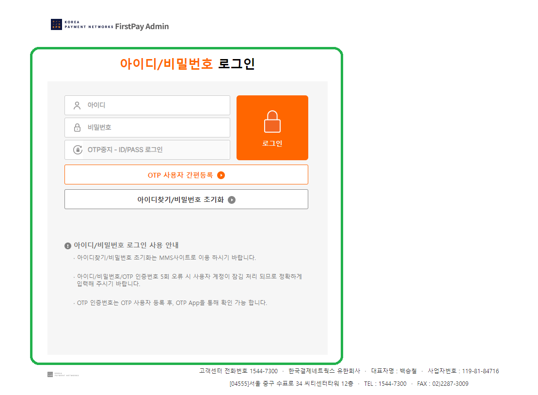The image size is (538, 395).
Task: Click the arrow icon on OTP 사용자 간편등록
Action: coord(221,175)
